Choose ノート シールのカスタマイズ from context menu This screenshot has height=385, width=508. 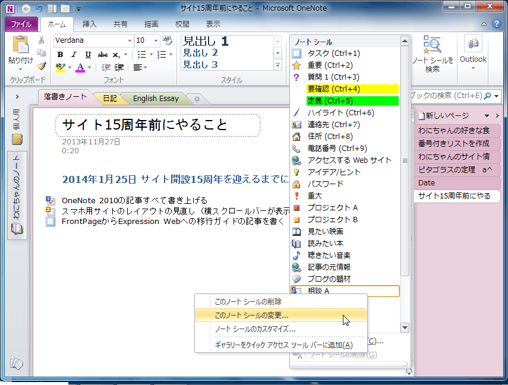click(x=281, y=329)
